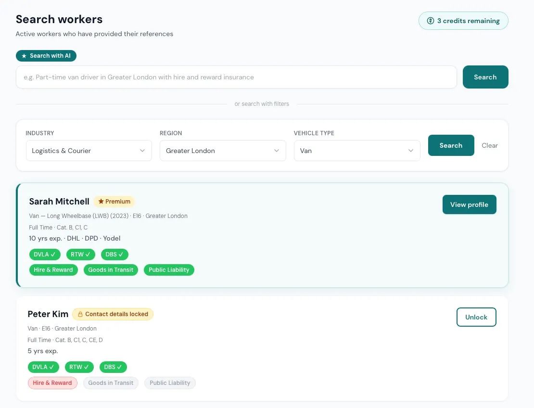Click Sarah Mitchell's DVLA verified badge
534x408 pixels.
click(x=45, y=255)
